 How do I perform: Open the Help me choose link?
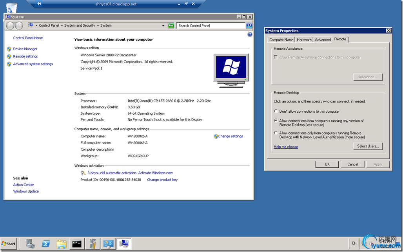(x=286, y=147)
